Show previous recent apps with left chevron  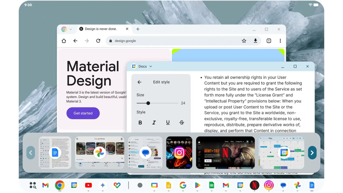[x=31, y=153]
